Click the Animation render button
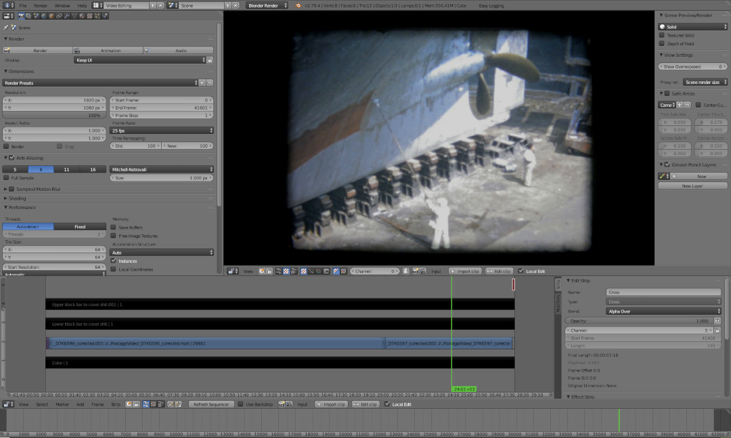This screenshot has height=438, width=731. [x=108, y=50]
